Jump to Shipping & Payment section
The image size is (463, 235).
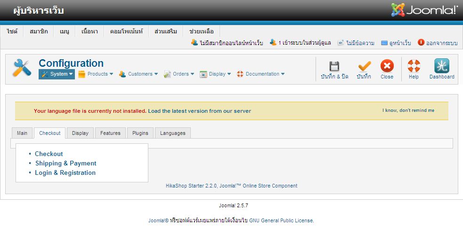[66, 163]
